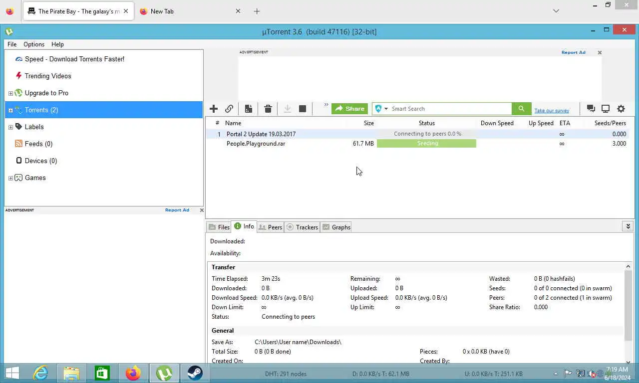Open a new Firefox tab plus button
Viewport: 639px width, 383px height.
[x=257, y=11]
